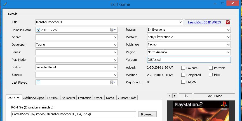Click the Play Count value 0
This screenshot has height=121, width=242.
click(148, 82)
